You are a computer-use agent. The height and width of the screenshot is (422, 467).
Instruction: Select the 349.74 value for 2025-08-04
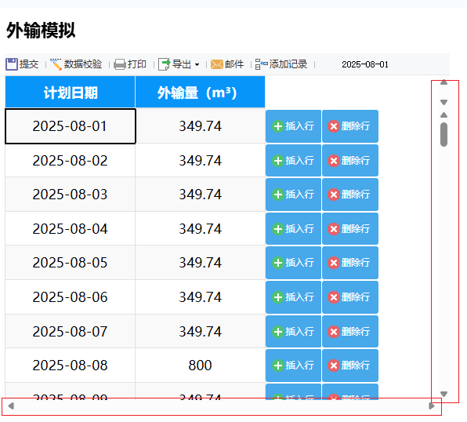200,229
